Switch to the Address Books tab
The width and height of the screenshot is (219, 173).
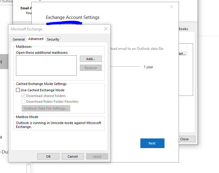(183, 29)
